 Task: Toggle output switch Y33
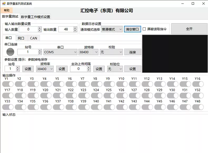(8, 107)
